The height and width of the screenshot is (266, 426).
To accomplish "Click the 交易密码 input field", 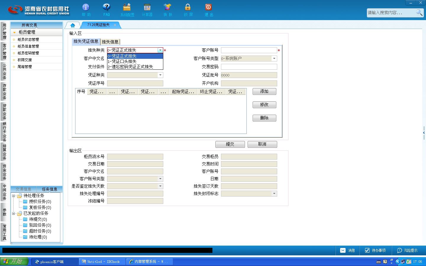I will pyautogui.click(x=249, y=67).
